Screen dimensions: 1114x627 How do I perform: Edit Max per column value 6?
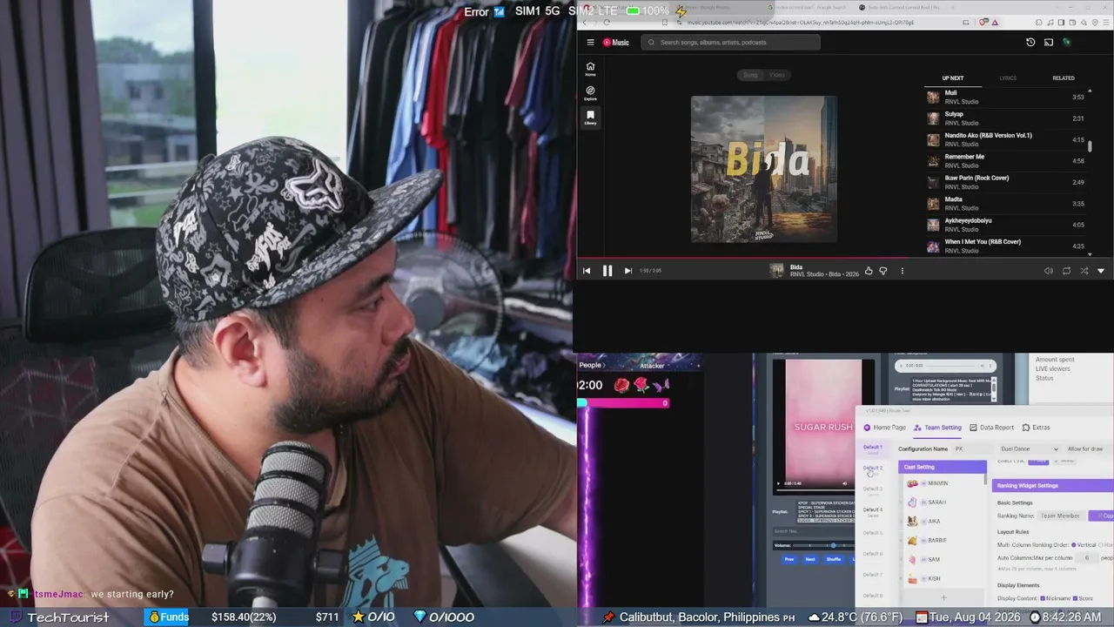tap(1086, 557)
